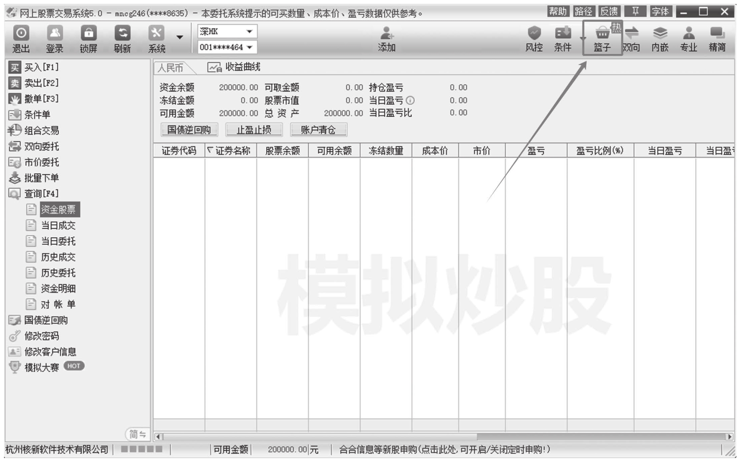Viewport: 738px width, 460px height.
Task: Open 对帐单 query item
Action: tap(52, 305)
